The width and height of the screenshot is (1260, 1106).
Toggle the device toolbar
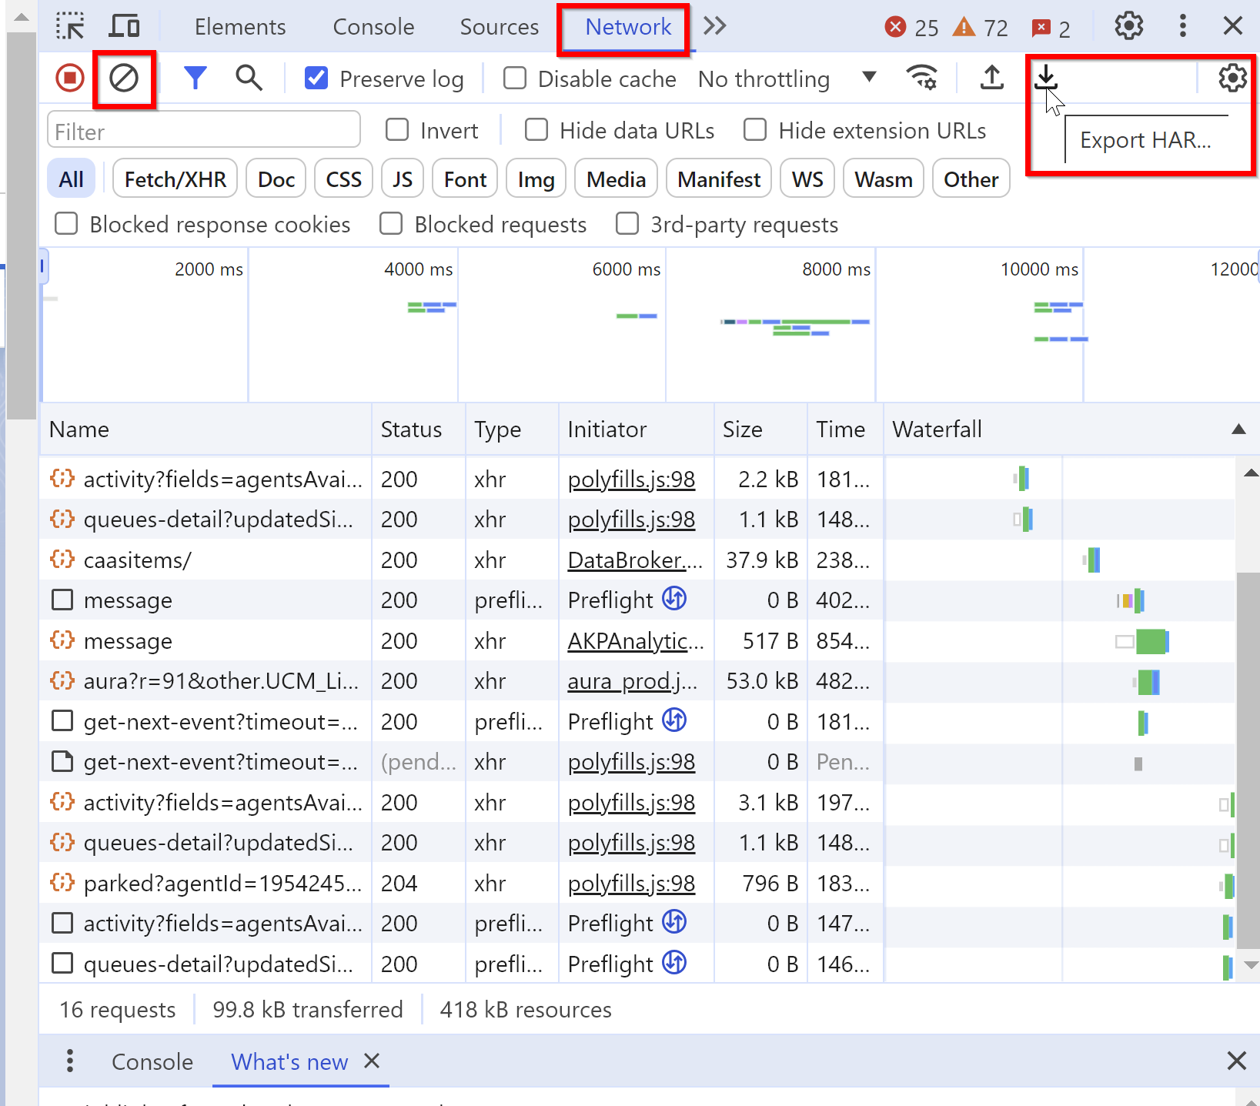coord(123,25)
